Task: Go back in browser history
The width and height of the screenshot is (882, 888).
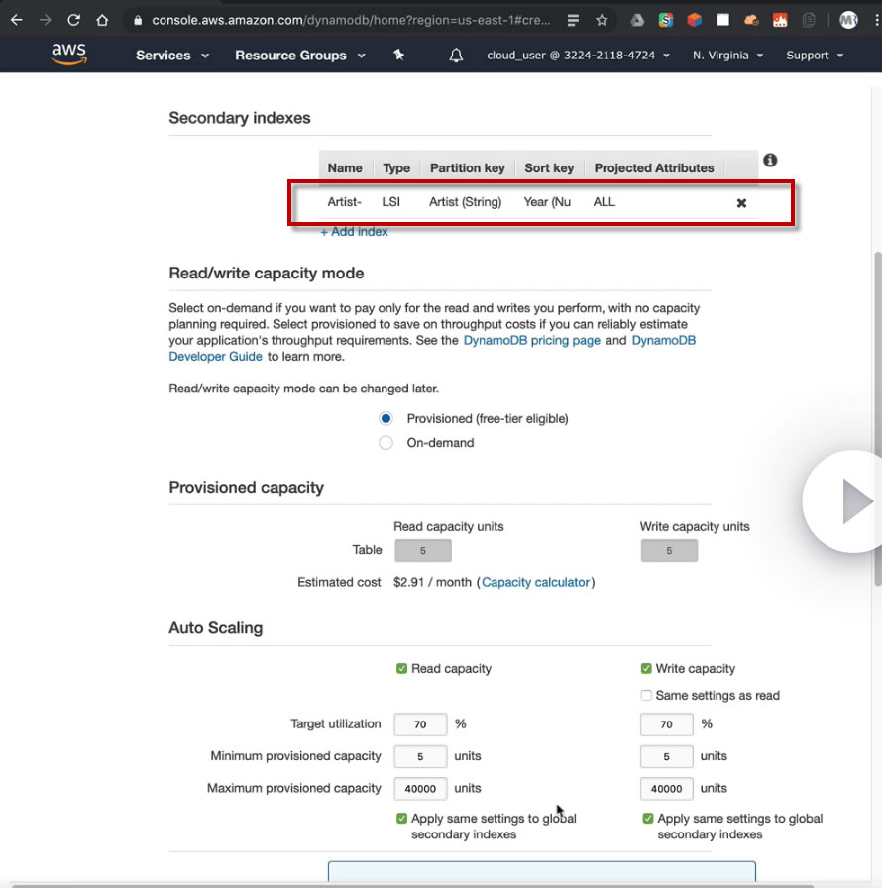Action: click(x=17, y=21)
